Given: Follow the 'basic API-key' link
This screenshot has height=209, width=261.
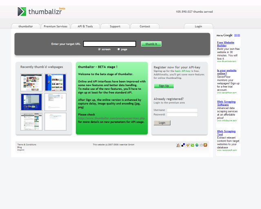Looking at the screenshot, I should coord(183,71).
